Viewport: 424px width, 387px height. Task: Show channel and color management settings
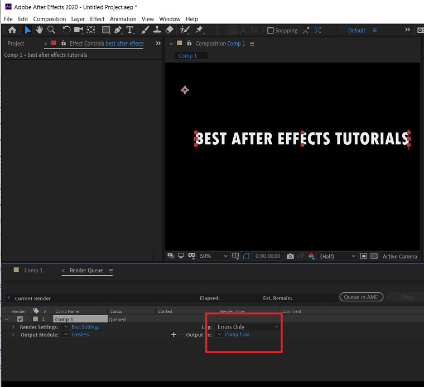[311, 256]
